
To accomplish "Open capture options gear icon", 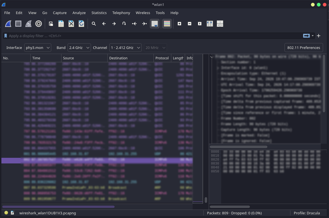I will tap(39, 24).
